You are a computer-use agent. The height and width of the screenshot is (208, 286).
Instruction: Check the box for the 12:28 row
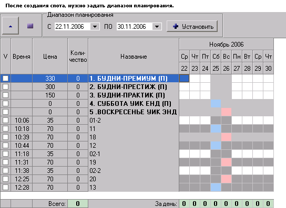coord(5,187)
